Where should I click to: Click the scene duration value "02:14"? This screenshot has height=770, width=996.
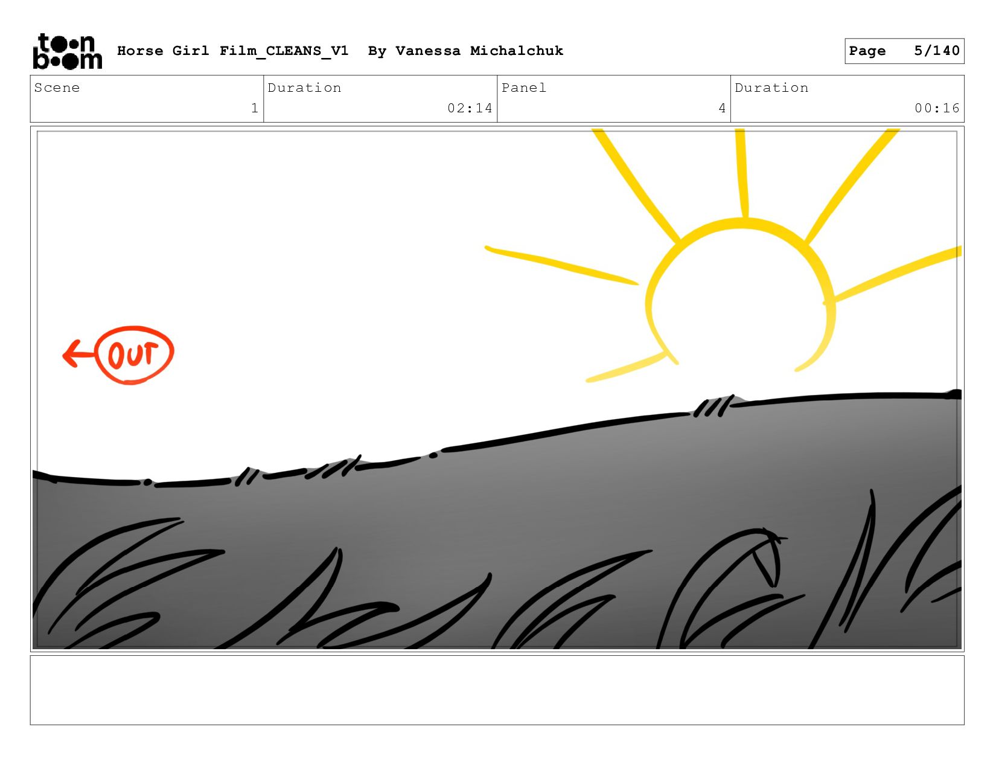[x=470, y=108]
